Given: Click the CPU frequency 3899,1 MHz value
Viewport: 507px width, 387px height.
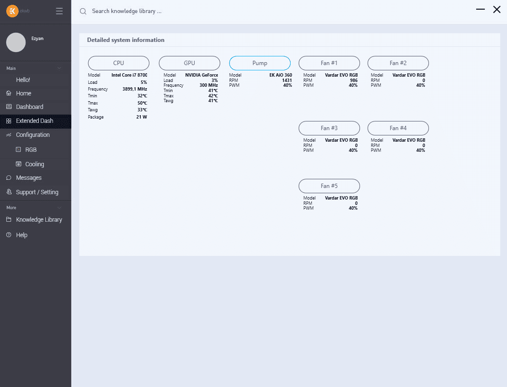Looking at the screenshot, I should 134,89.
